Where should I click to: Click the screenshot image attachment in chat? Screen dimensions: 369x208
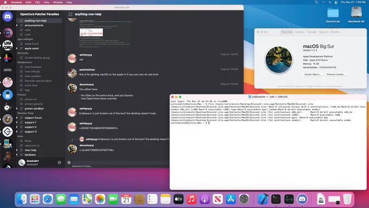(105, 34)
